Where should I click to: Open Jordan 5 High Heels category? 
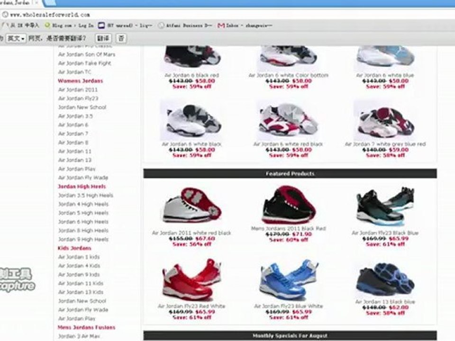(x=83, y=213)
